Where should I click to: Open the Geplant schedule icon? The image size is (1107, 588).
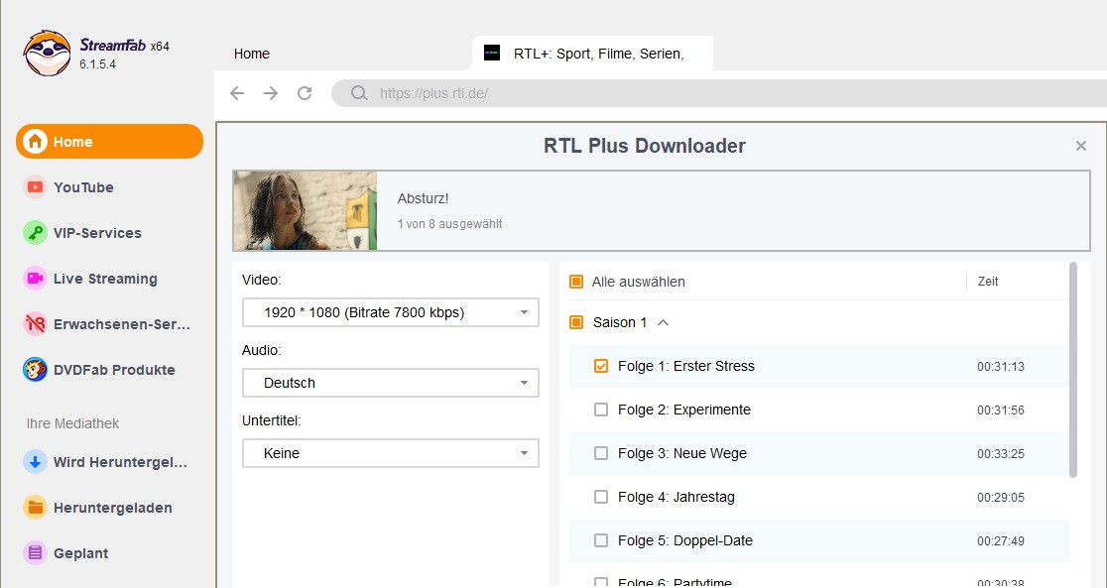point(36,553)
